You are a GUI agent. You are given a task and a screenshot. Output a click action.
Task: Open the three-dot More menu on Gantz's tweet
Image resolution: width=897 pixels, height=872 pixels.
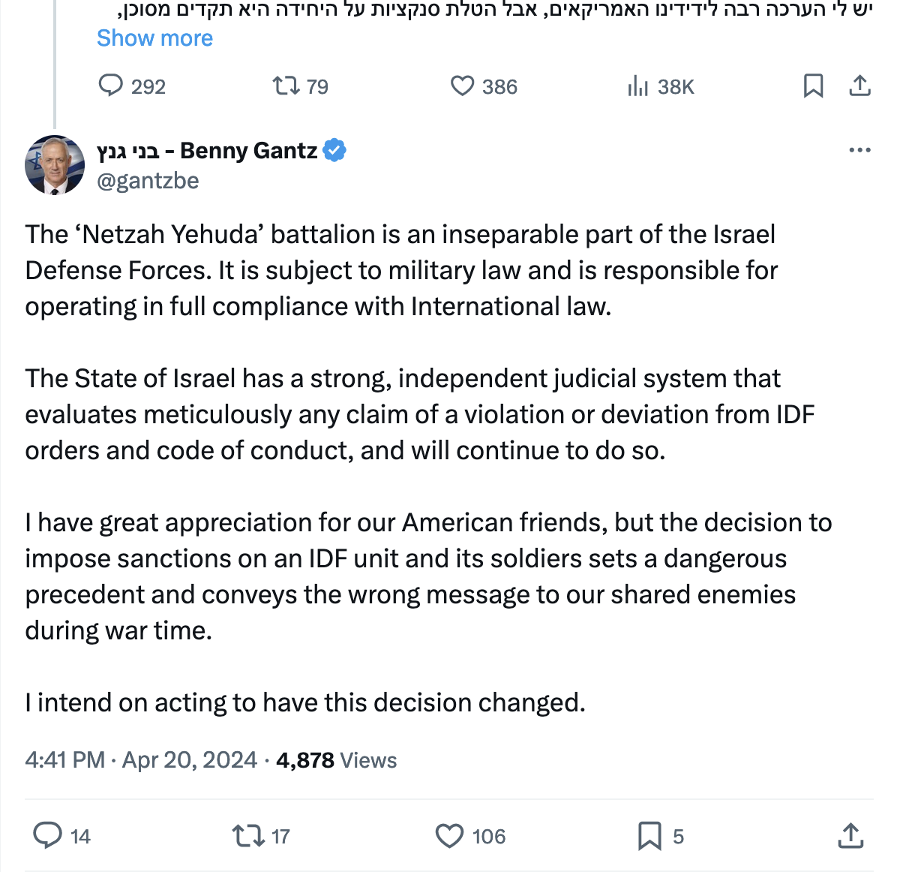(859, 150)
